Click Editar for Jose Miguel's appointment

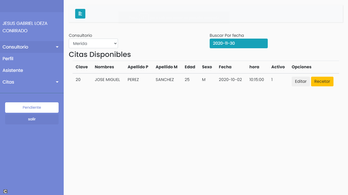[301, 82]
